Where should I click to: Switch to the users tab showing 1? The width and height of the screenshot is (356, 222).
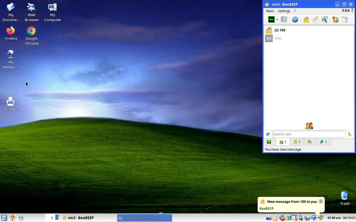(x=283, y=142)
